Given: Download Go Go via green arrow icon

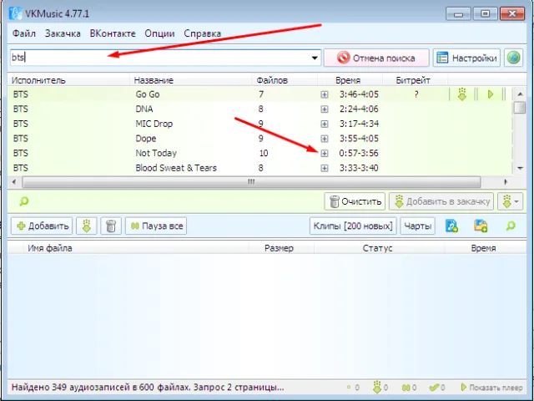Looking at the screenshot, I should (x=461, y=94).
